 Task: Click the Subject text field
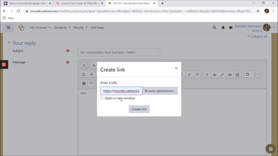pyautogui.click(x=119, y=52)
